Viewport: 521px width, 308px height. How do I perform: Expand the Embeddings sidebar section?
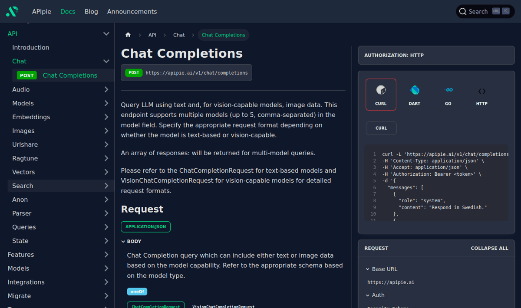106,117
